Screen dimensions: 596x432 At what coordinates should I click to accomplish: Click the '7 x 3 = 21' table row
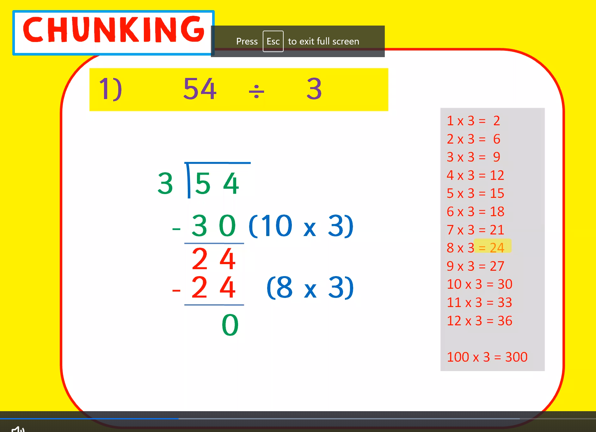[475, 230]
